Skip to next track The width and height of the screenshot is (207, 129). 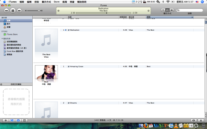click(19, 11)
